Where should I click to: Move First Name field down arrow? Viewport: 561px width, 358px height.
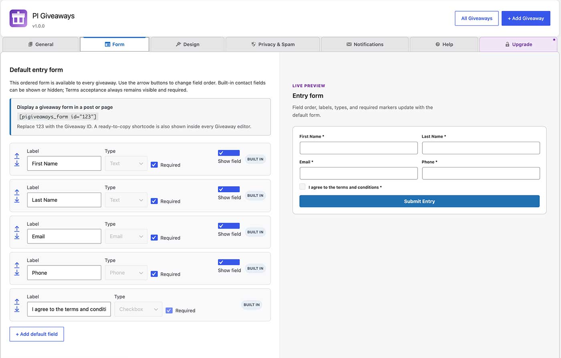(x=17, y=163)
